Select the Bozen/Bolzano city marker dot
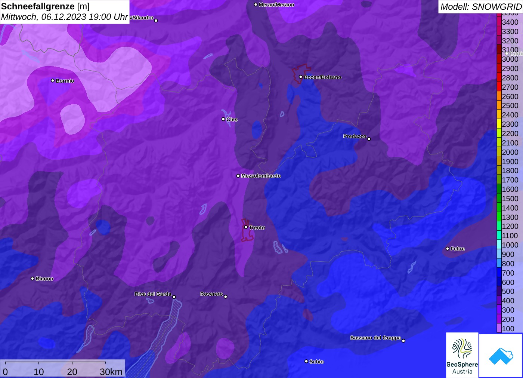This screenshot has width=523, height=378. tap(301, 77)
